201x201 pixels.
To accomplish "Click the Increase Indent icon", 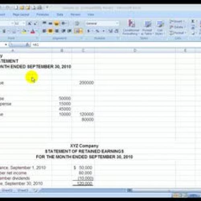I will tap(69, 31).
